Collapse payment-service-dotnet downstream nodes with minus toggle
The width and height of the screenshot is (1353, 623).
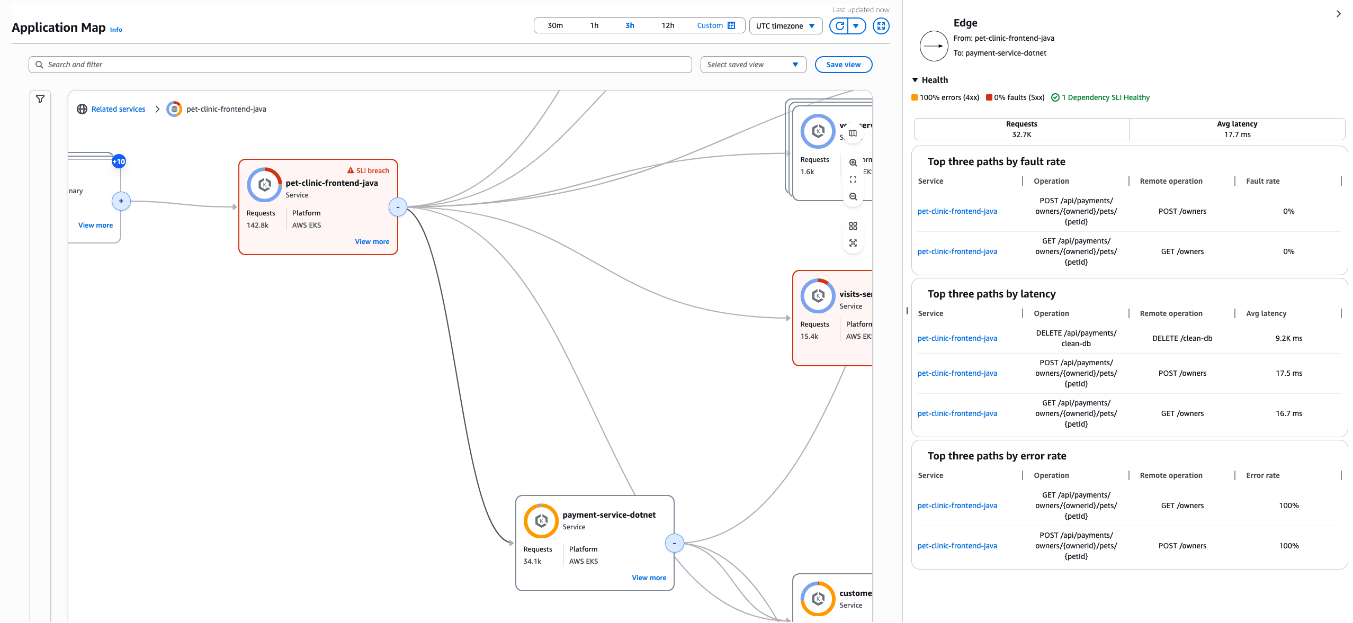[674, 543]
